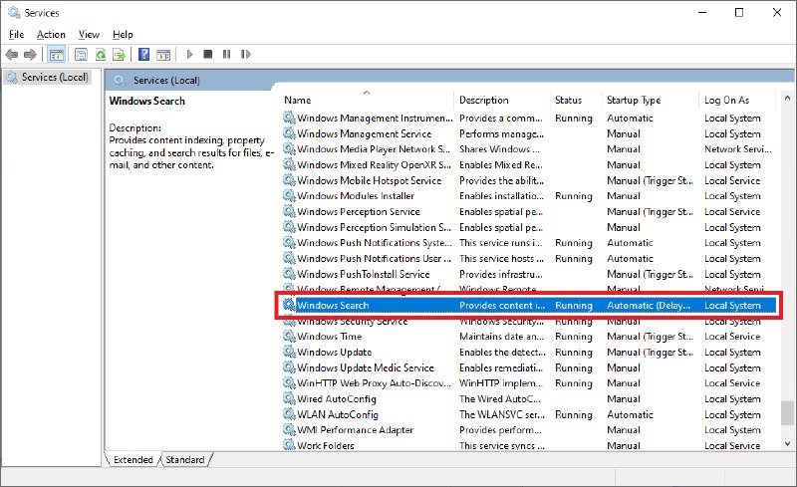Image resolution: width=797 pixels, height=487 pixels.
Task: Click the gear icon beside Windows Management Service
Action: click(289, 133)
